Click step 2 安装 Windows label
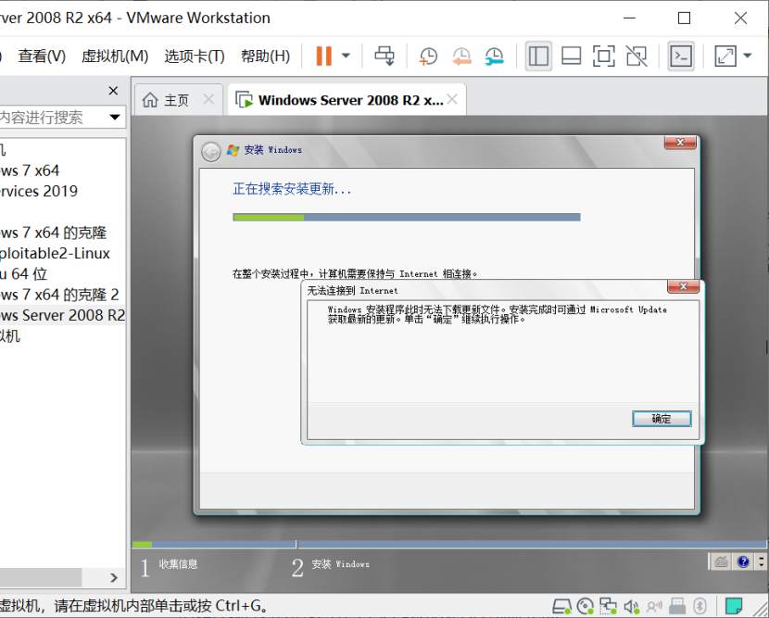The height and width of the screenshot is (618, 769). click(x=340, y=564)
